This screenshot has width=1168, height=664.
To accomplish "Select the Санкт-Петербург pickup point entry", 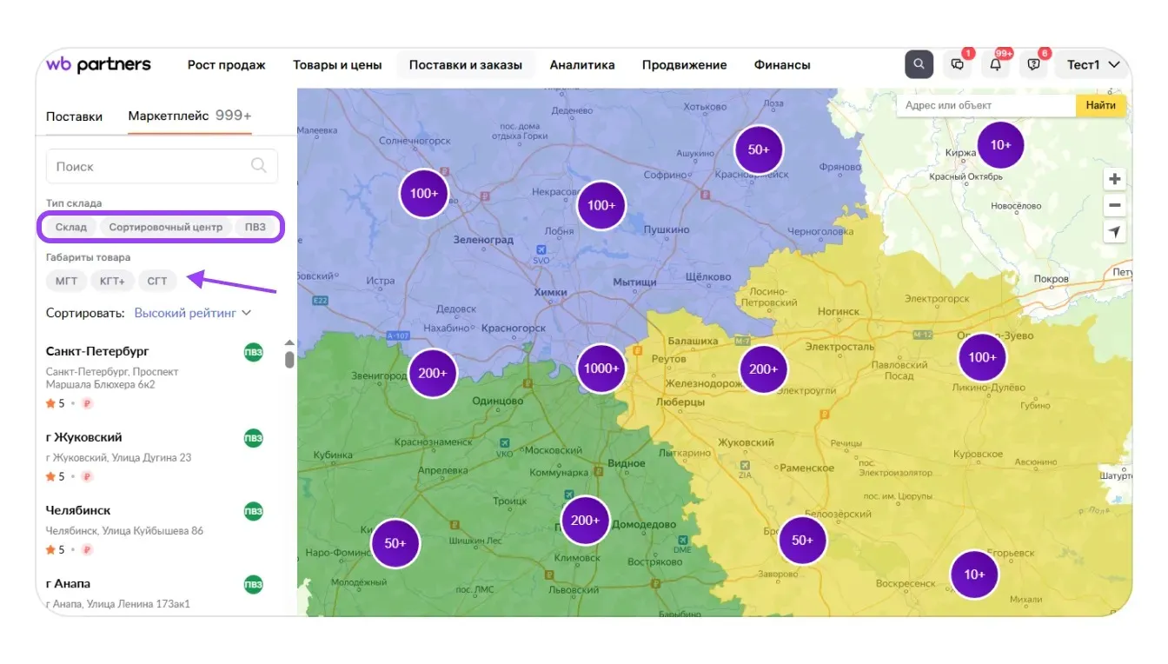I will click(x=97, y=351).
